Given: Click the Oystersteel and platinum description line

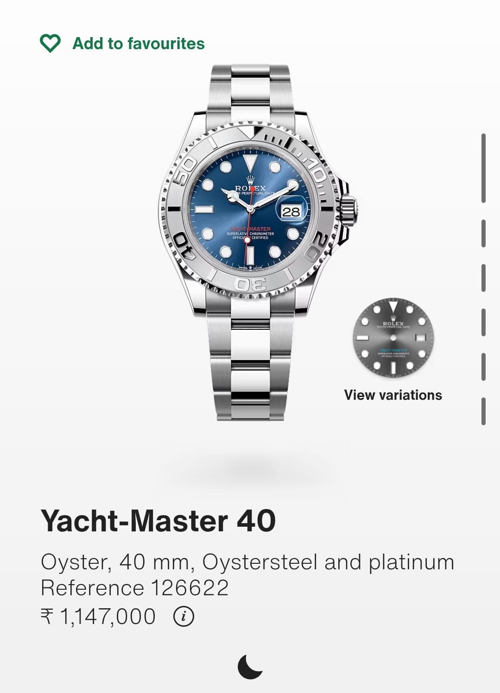Looking at the screenshot, I should pyautogui.click(x=247, y=562).
